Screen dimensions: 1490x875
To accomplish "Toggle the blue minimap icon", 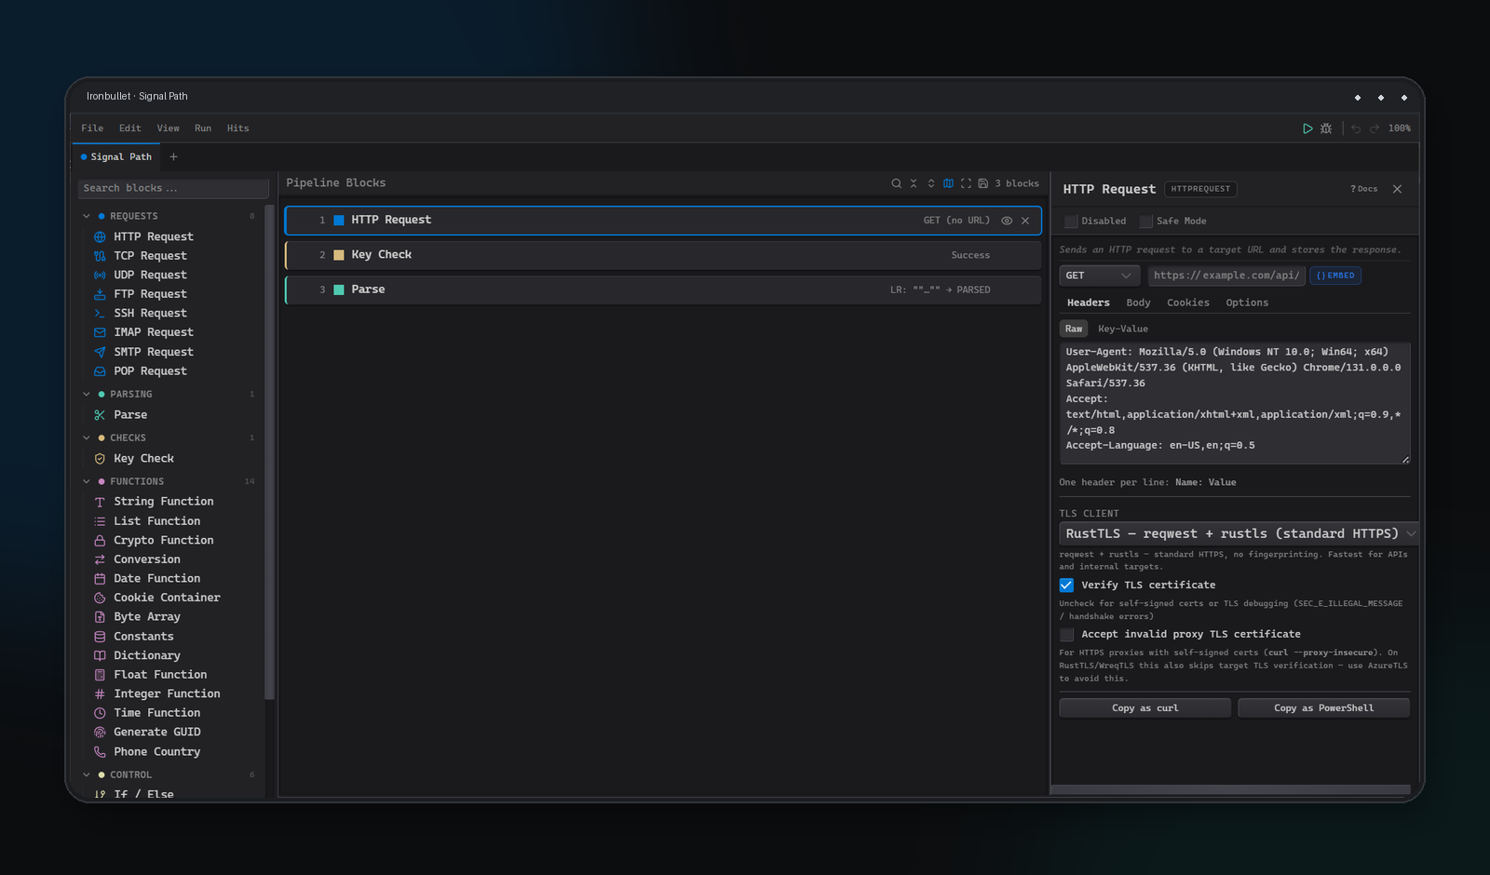I will [x=948, y=183].
